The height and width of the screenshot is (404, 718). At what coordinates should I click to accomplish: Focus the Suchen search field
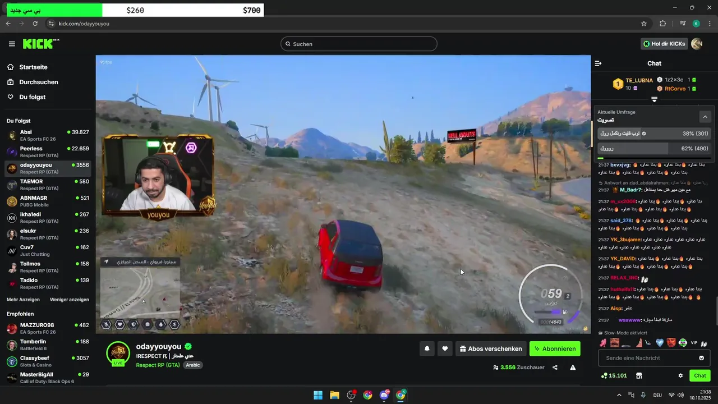click(x=359, y=44)
